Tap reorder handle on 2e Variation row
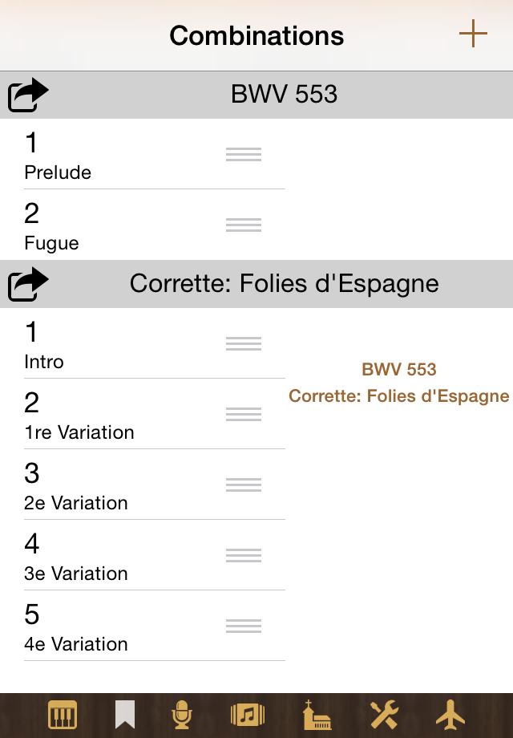The image size is (513, 738). (244, 485)
